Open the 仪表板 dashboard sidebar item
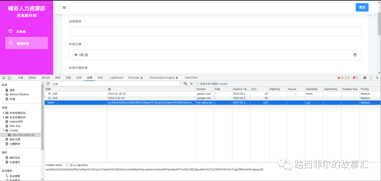 coord(26,32)
